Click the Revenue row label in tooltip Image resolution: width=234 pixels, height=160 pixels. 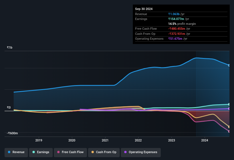(x=141, y=14)
